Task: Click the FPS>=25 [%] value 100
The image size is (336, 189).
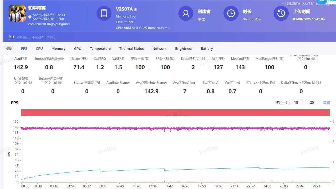Action: (x=165, y=67)
